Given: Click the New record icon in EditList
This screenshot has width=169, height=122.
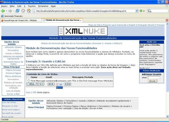Looking at the screenshot, I should pos(28,84).
